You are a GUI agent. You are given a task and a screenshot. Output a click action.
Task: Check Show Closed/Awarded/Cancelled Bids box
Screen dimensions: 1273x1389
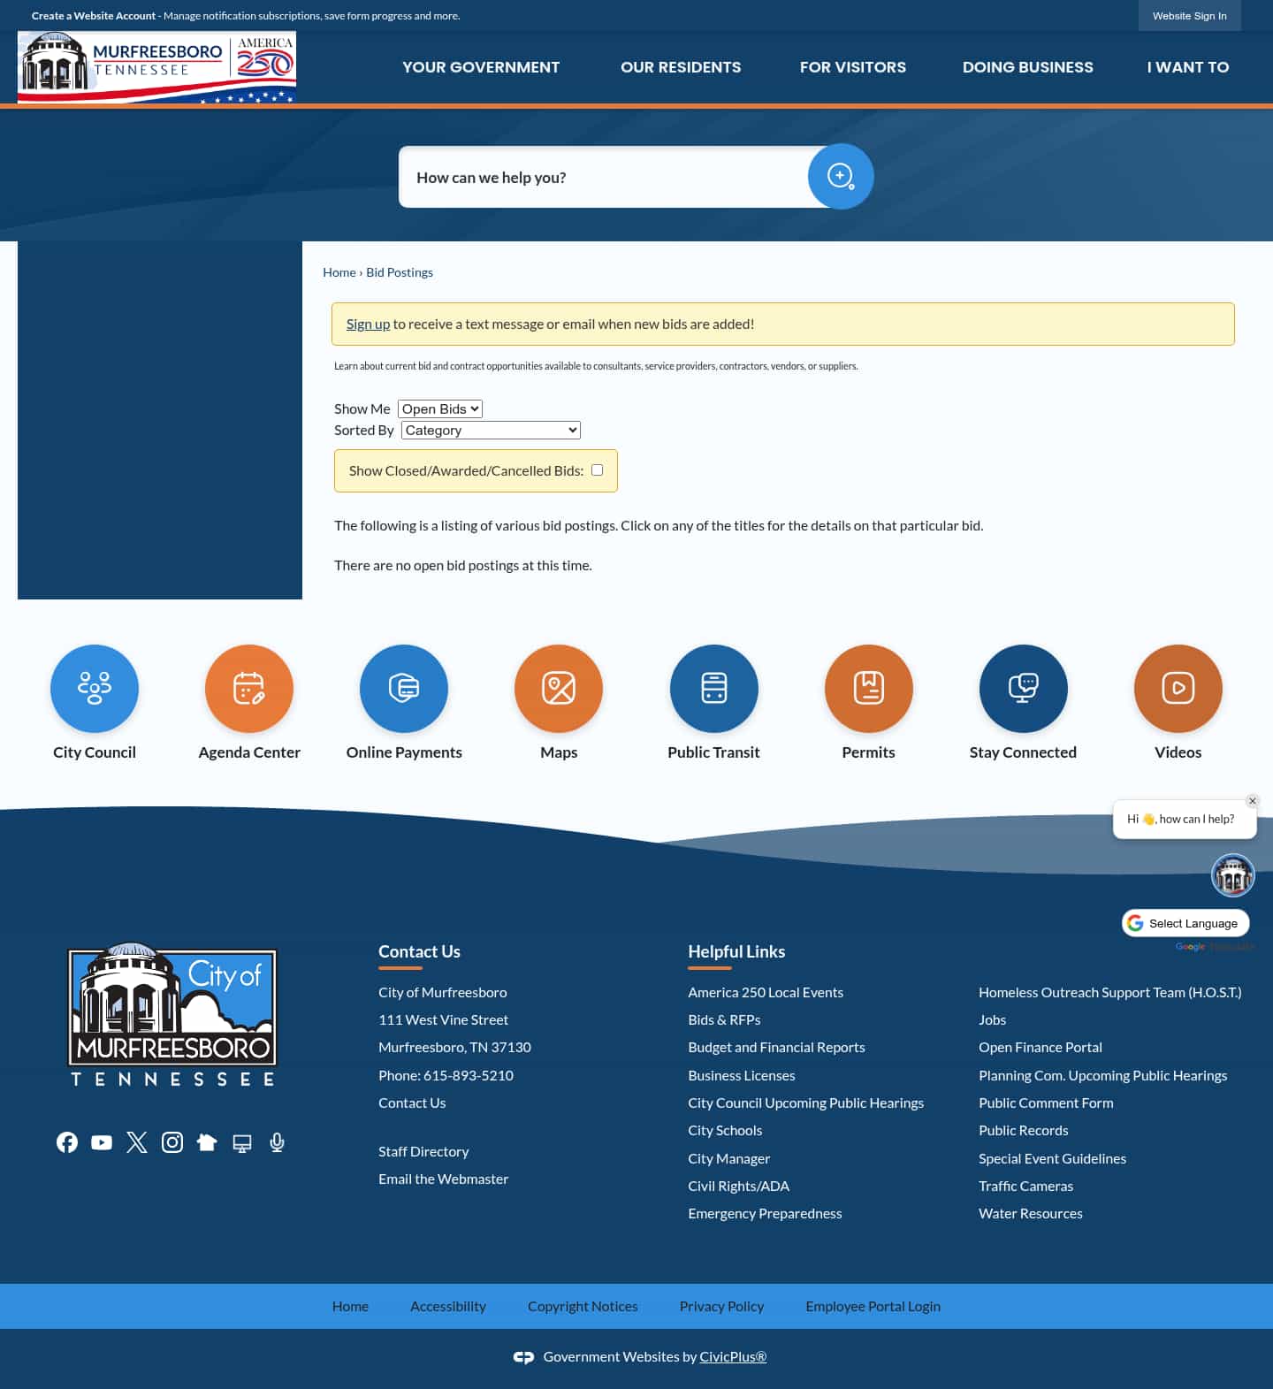(x=598, y=470)
